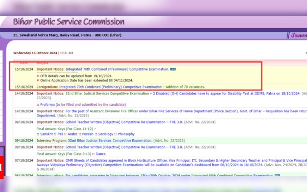
Task: Open TRE 3.0 notice above Class 11-12 keys
Action: click(124, 122)
